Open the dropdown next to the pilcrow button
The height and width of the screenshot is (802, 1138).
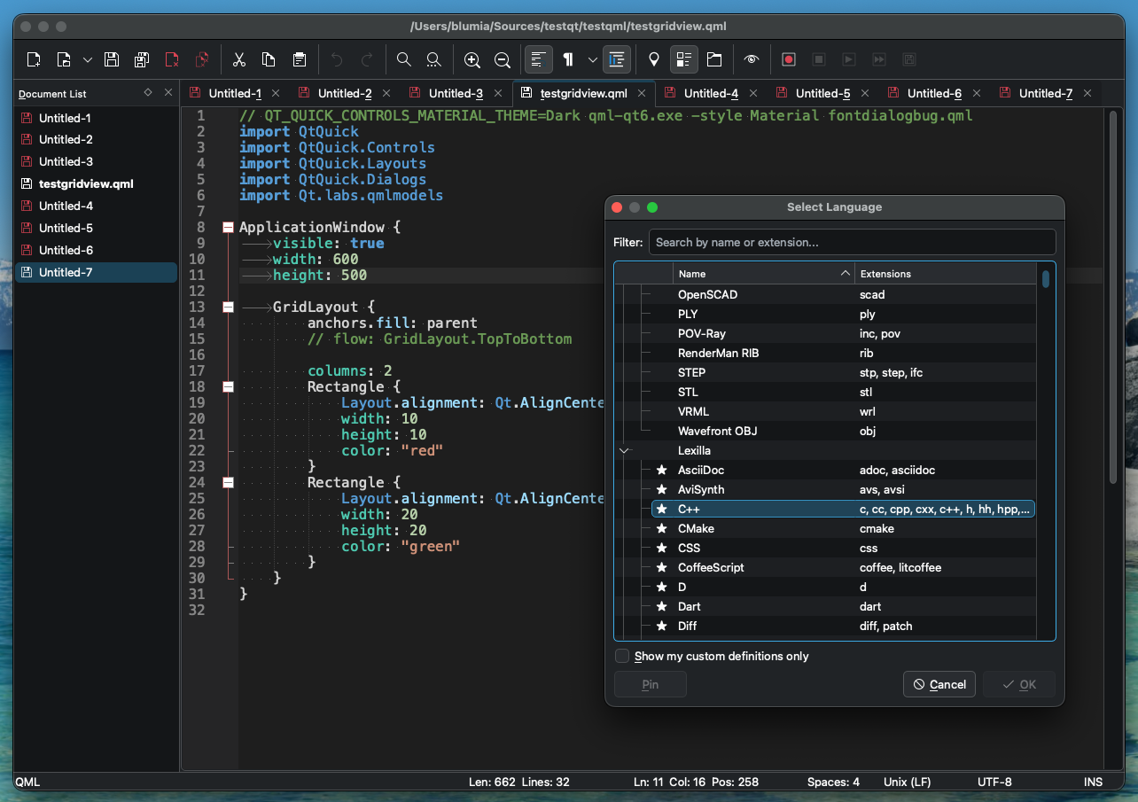(592, 59)
